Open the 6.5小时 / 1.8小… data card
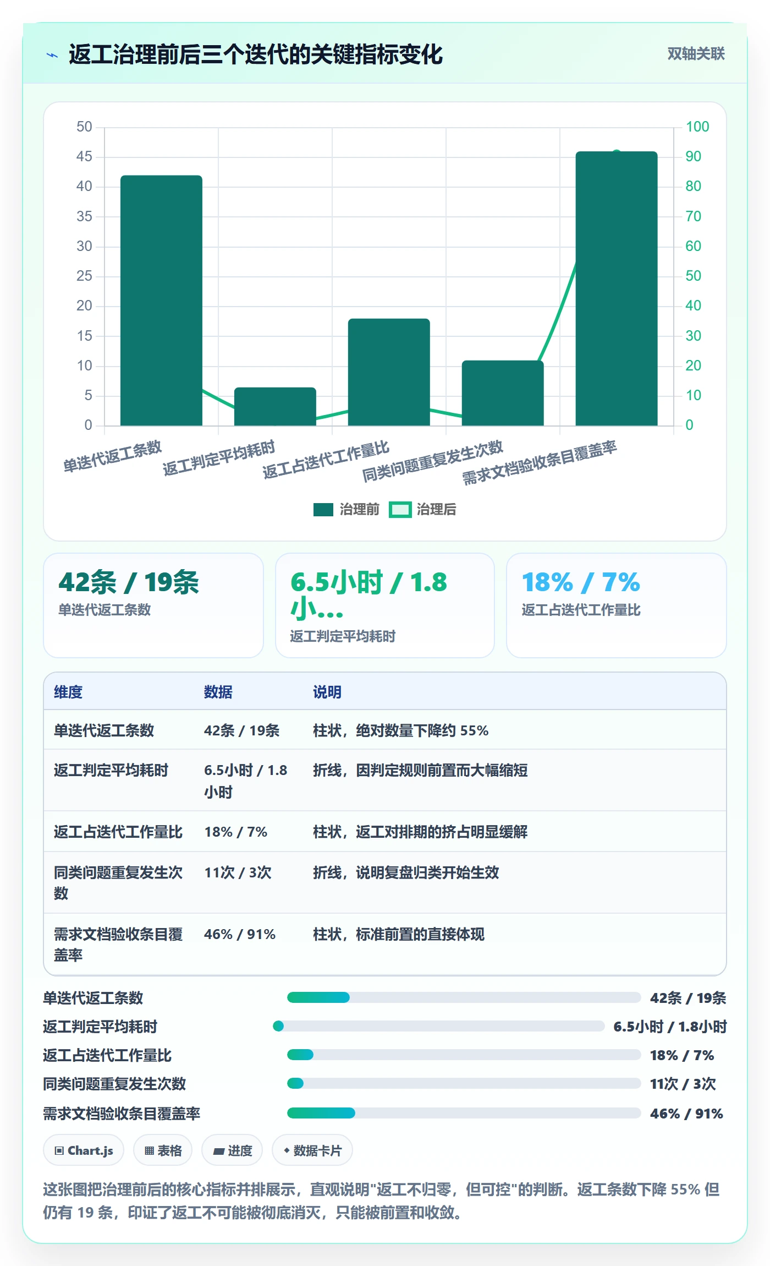This screenshot has height=1266, width=770. [385, 605]
